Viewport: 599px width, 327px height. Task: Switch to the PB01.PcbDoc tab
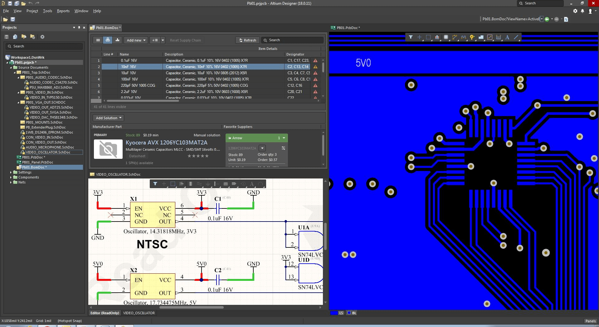click(x=347, y=27)
